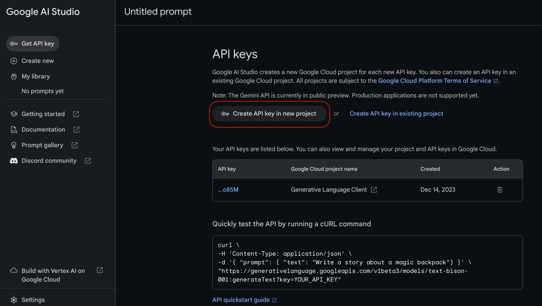Click the Google AI Studio logo text
The height and width of the screenshot is (306, 542).
click(x=43, y=12)
